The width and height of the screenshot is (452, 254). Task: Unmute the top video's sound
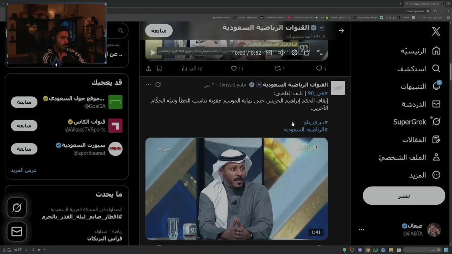pyautogui.click(x=281, y=53)
